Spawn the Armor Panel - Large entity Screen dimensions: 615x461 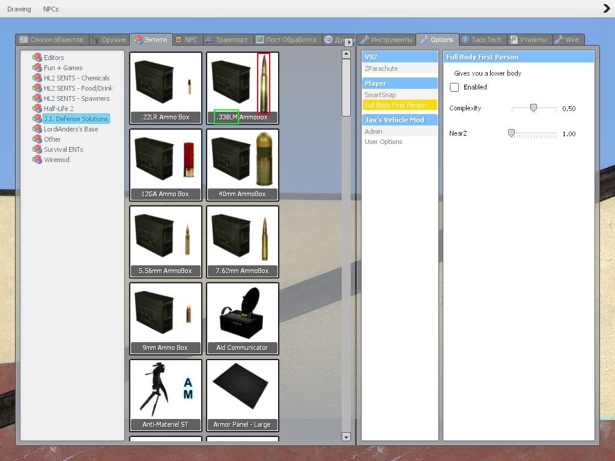tap(243, 396)
